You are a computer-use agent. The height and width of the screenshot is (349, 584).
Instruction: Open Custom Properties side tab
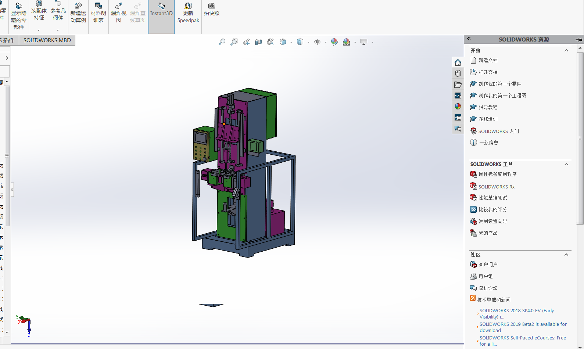coord(458,118)
